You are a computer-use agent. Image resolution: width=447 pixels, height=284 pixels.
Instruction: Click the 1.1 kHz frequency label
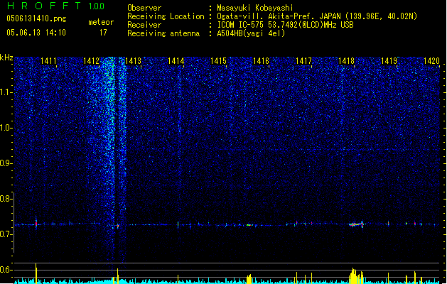(6, 92)
